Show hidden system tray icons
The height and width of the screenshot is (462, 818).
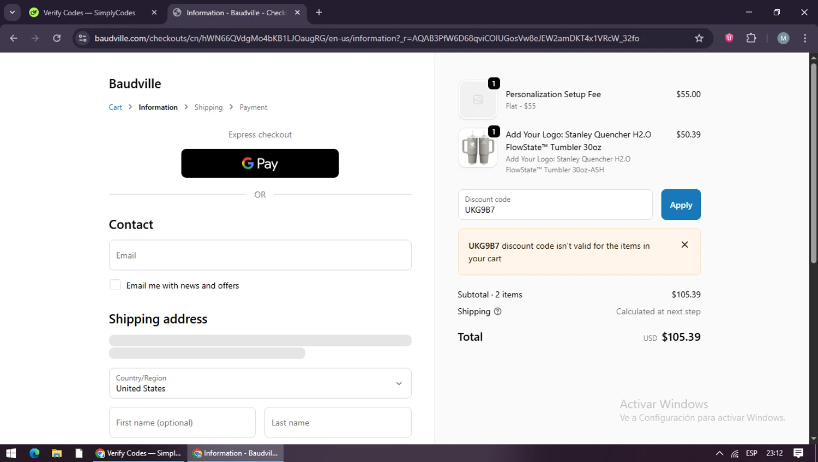719,453
